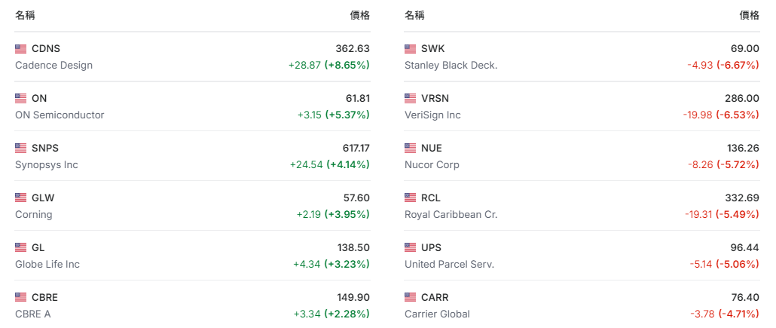Click the right table's 價格 column header
Viewport: 776px width, 328px height.
tap(749, 15)
